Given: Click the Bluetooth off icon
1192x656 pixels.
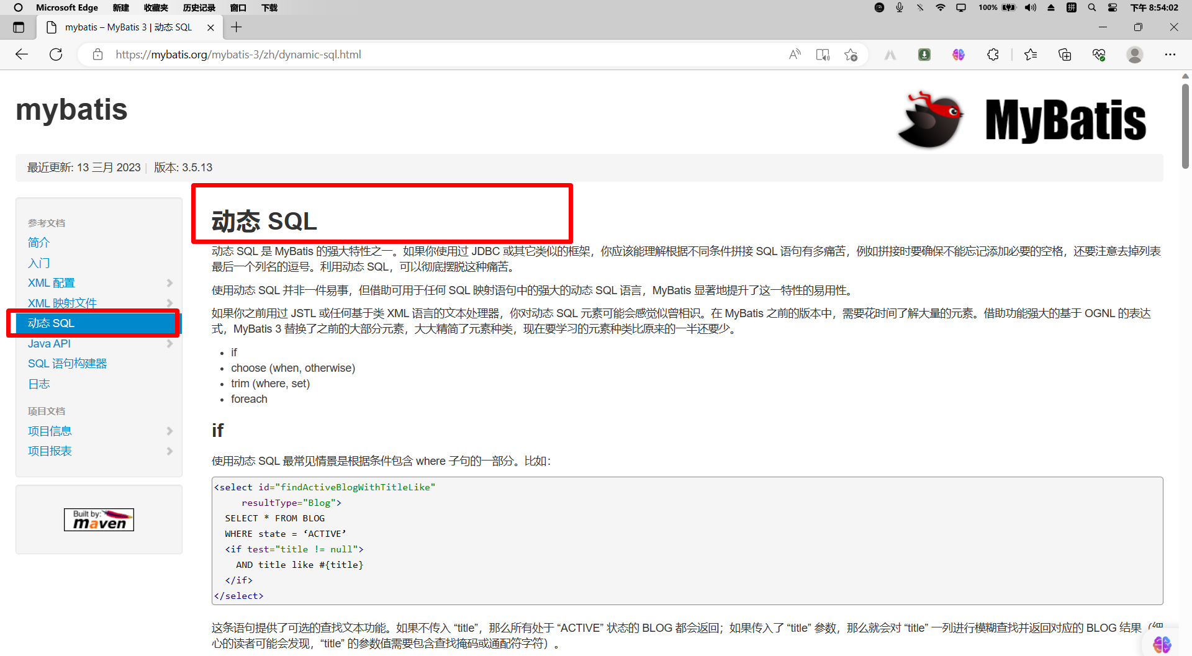Looking at the screenshot, I should coord(920,7).
